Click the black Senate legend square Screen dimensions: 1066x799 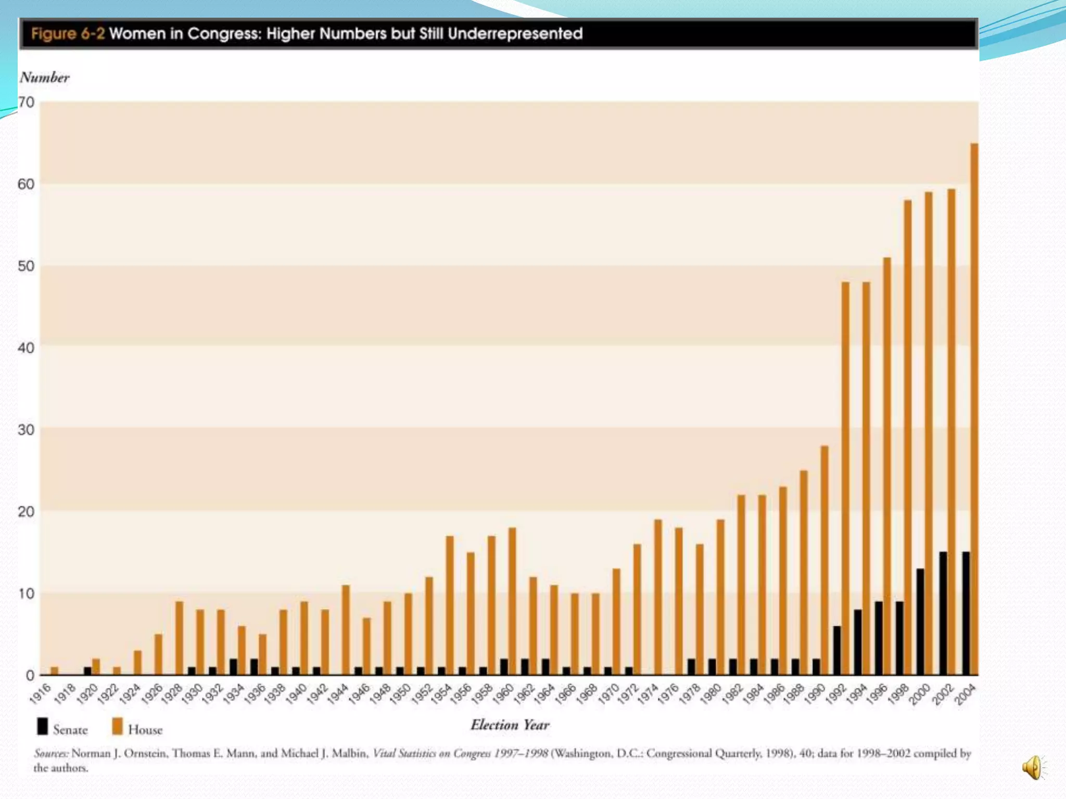click(42, 727)
